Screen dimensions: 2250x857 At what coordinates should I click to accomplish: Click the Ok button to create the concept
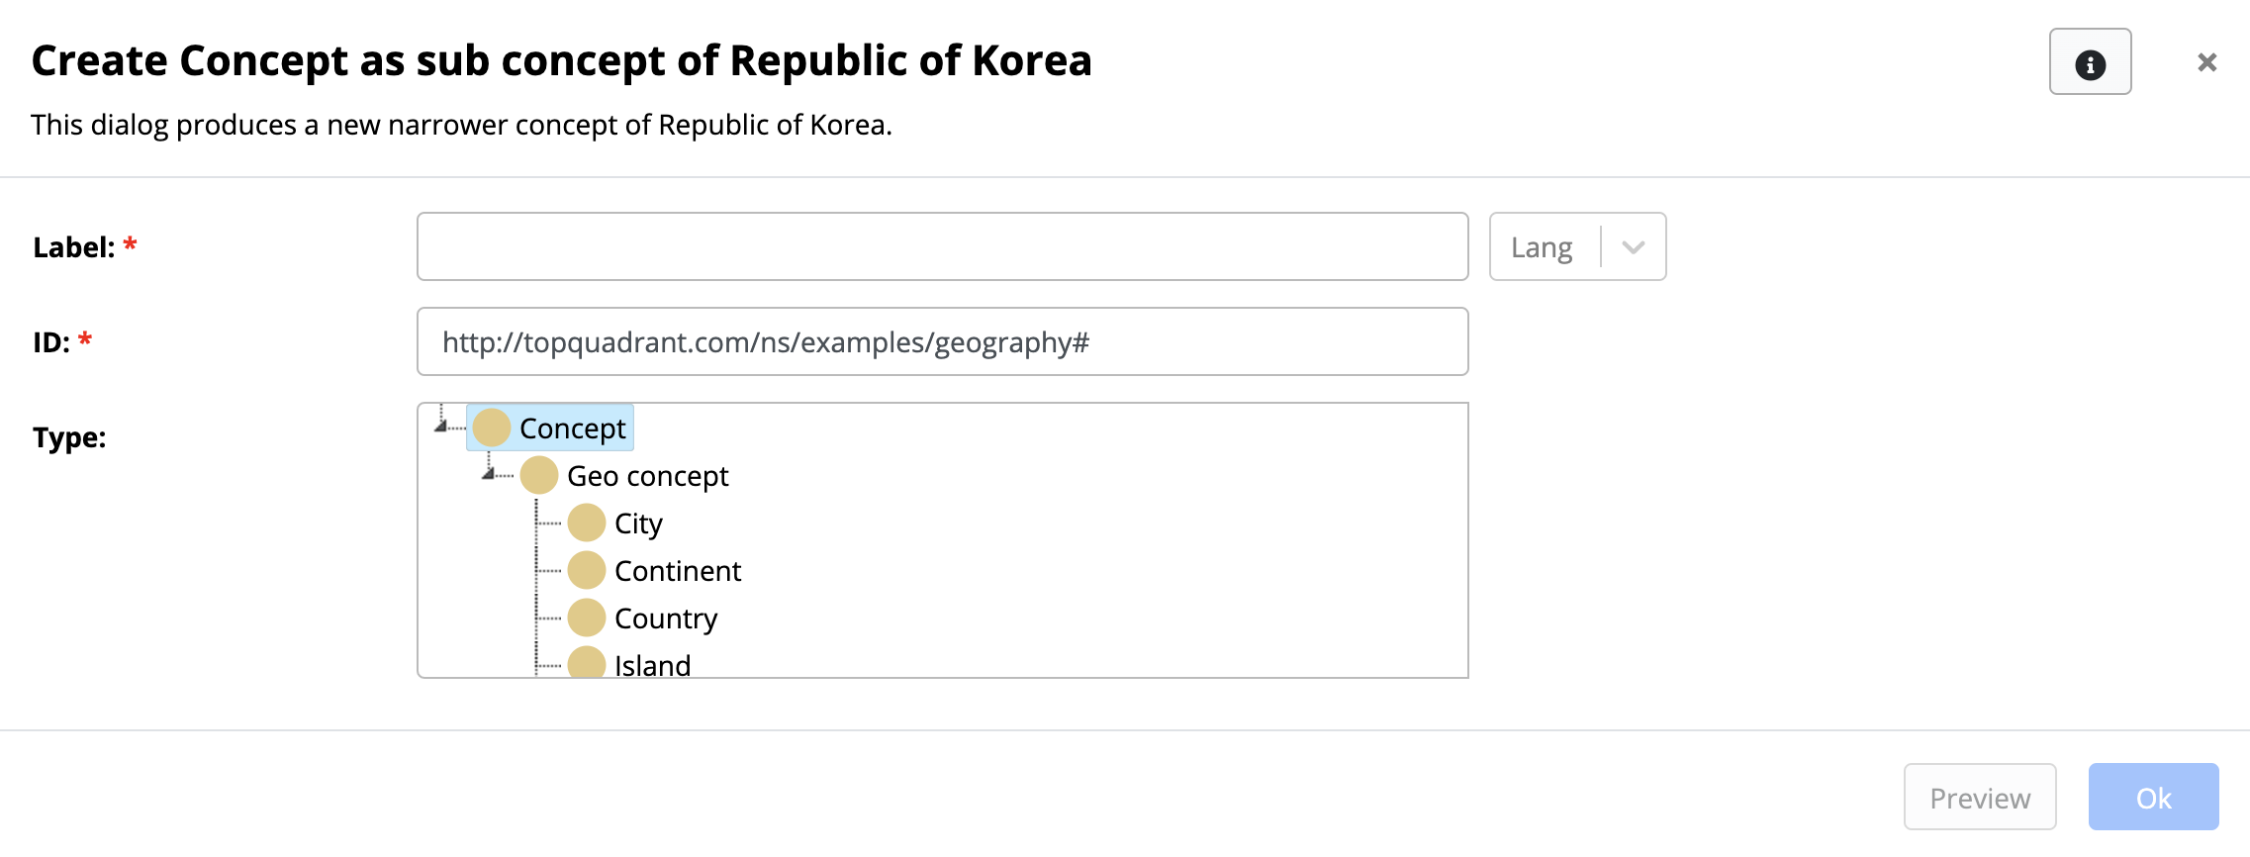coord(2153,797)
